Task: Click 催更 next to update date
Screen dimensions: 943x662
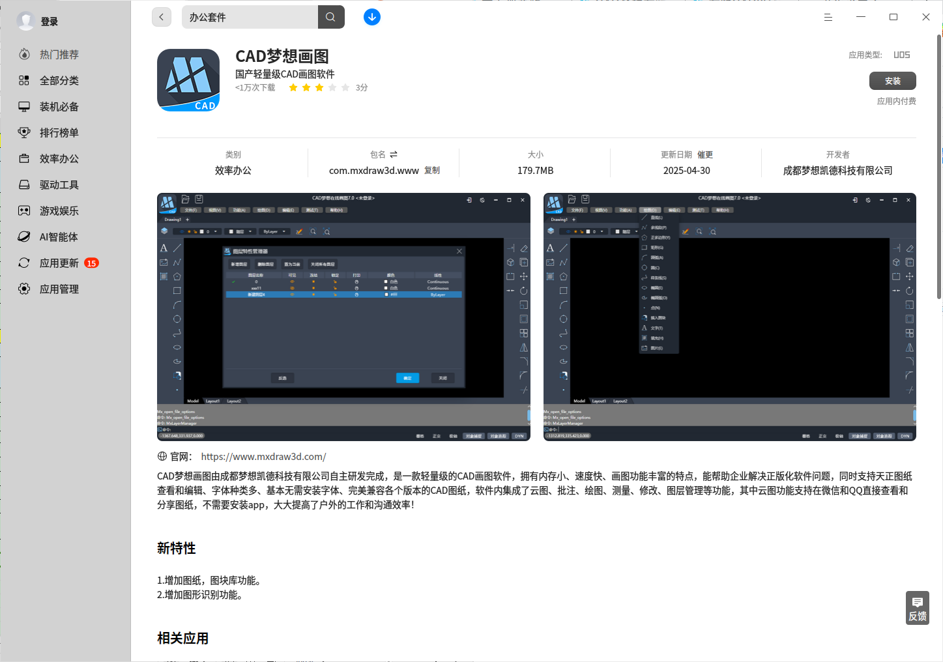Action: tap(705, 154)
